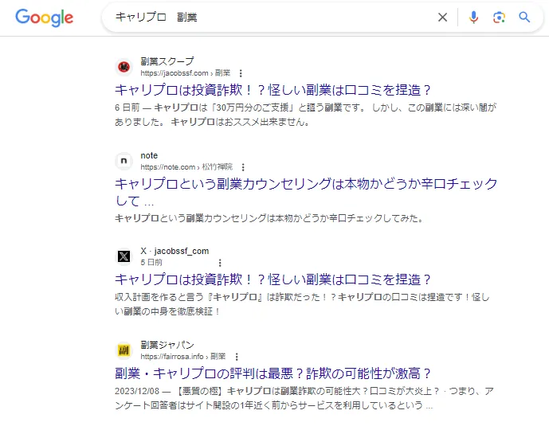Start voice search with the microphone

pyautogui.click(x=473, y=18)
